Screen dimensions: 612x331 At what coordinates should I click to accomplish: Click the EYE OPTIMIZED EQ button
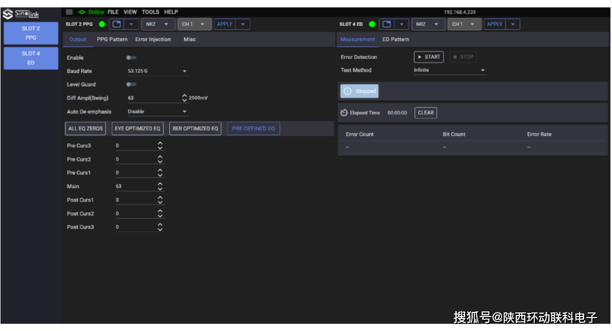coord(138,128)
